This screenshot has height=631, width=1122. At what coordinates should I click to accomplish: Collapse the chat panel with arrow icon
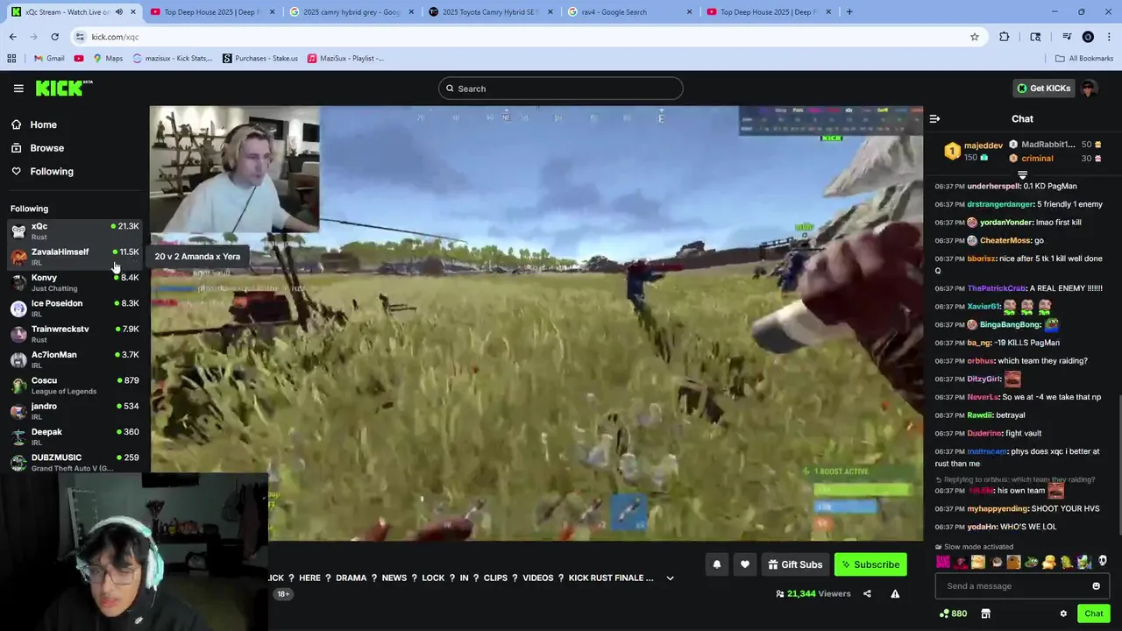pos(934,119)
